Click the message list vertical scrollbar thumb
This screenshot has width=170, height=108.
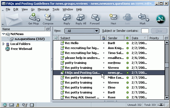[167, 65]
